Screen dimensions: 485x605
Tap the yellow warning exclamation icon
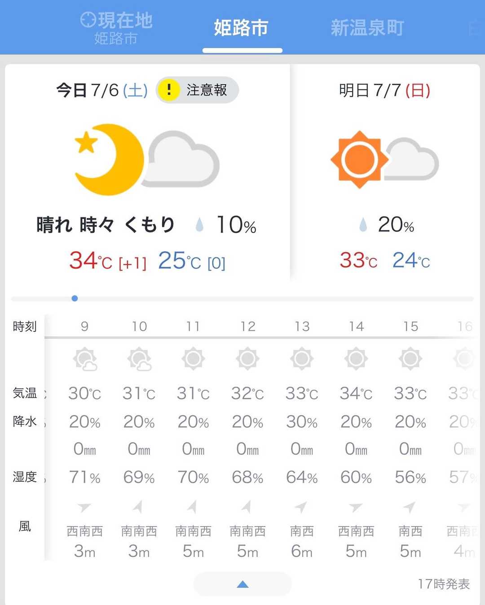(169, 90)
